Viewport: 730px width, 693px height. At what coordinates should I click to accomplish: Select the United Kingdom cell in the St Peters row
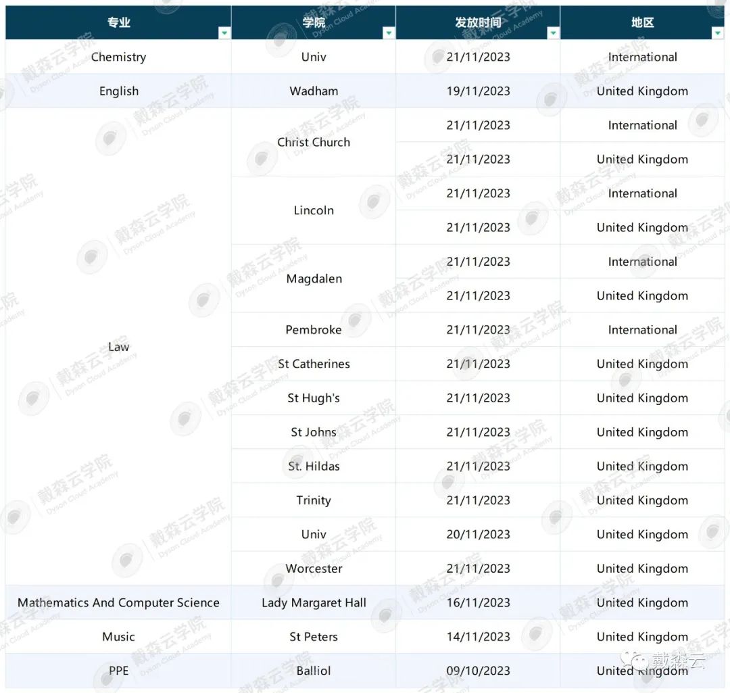tap(643, 636)
